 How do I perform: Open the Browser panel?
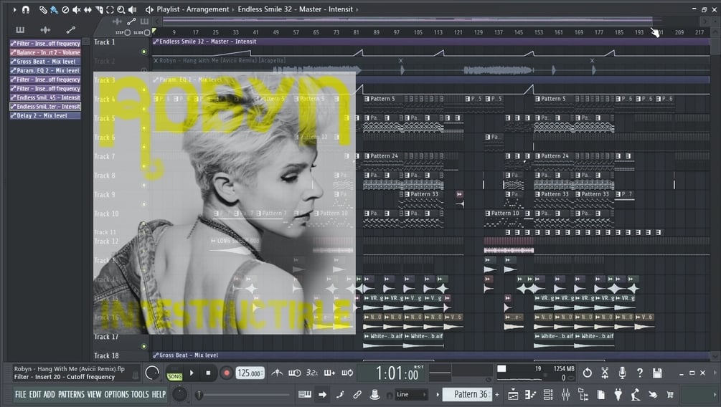pyautogui.click(x=583, y=394)
